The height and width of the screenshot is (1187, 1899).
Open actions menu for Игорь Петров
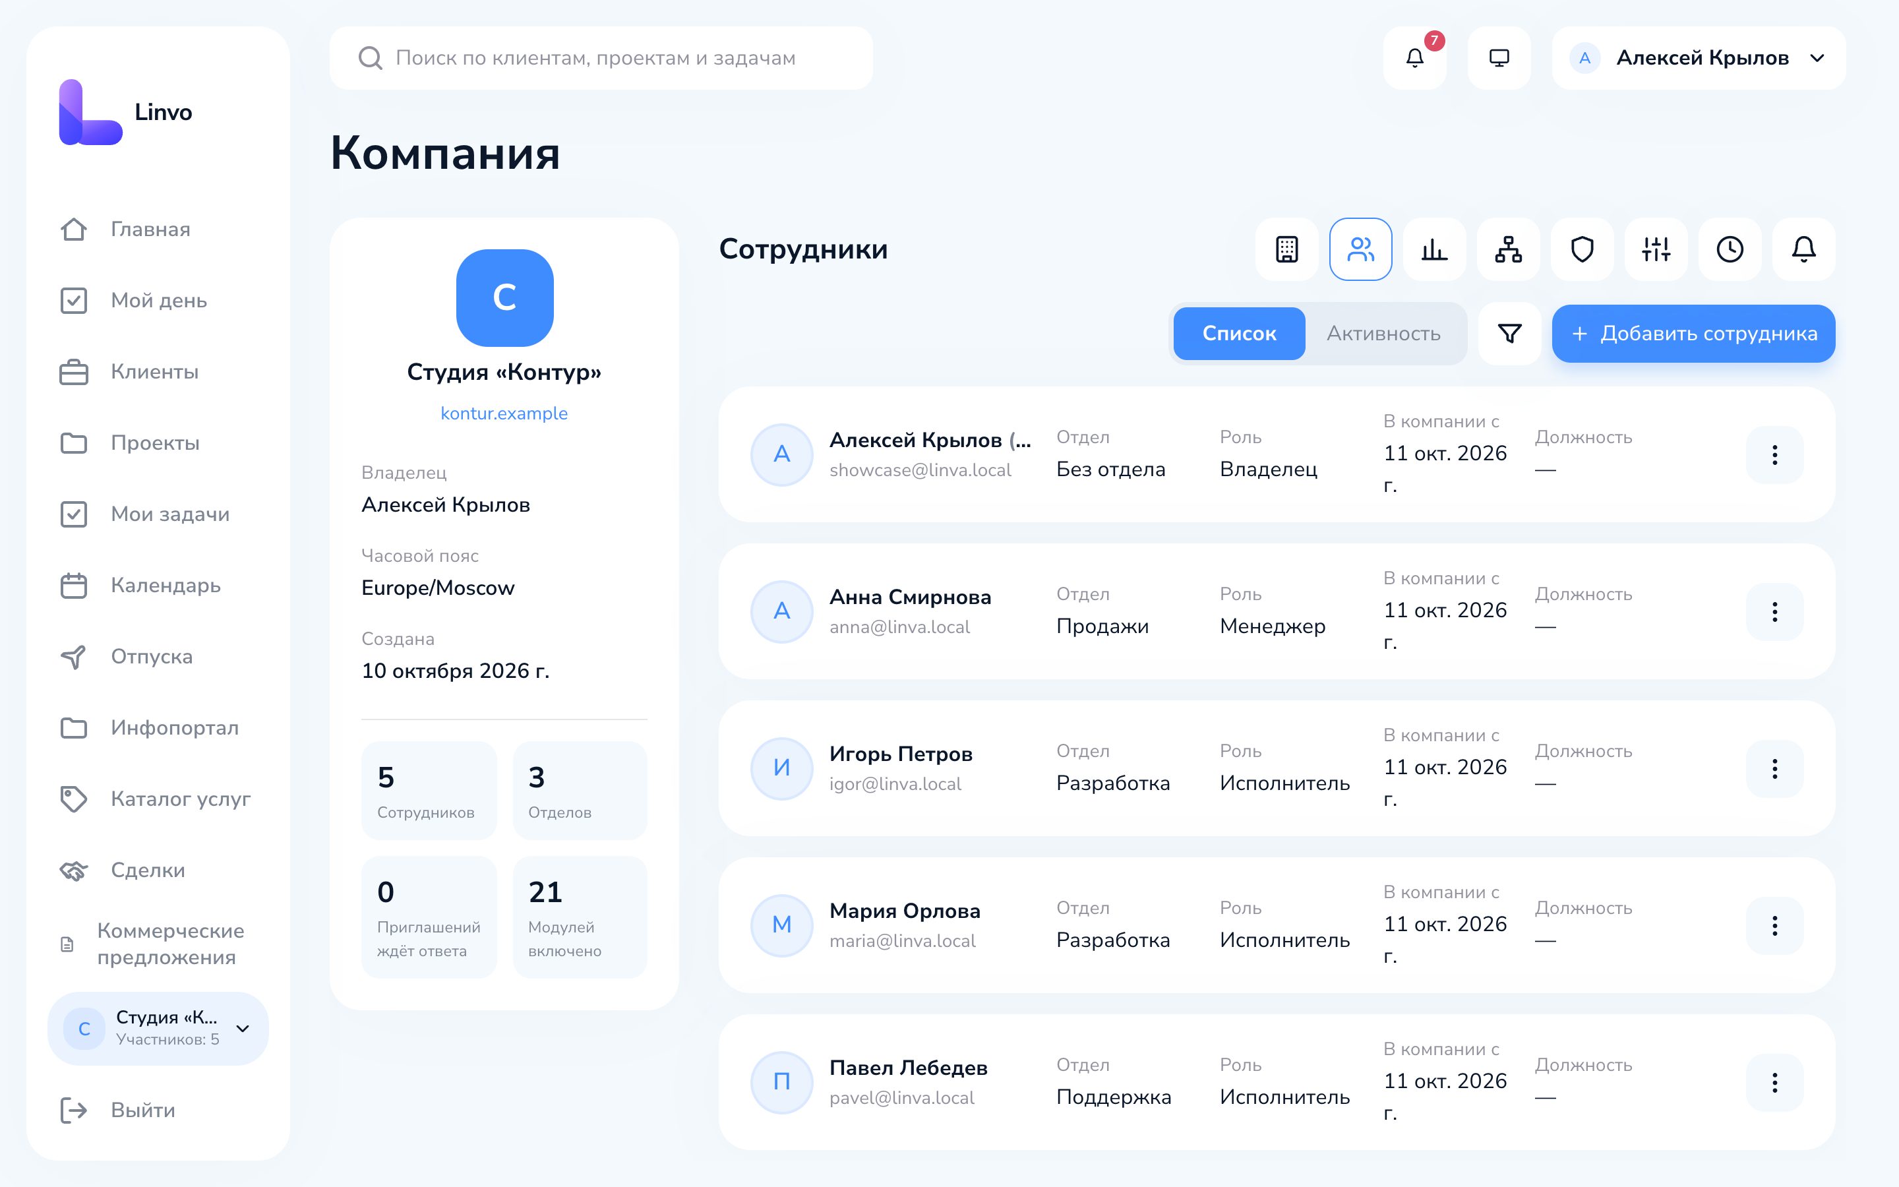[1774, 768]
